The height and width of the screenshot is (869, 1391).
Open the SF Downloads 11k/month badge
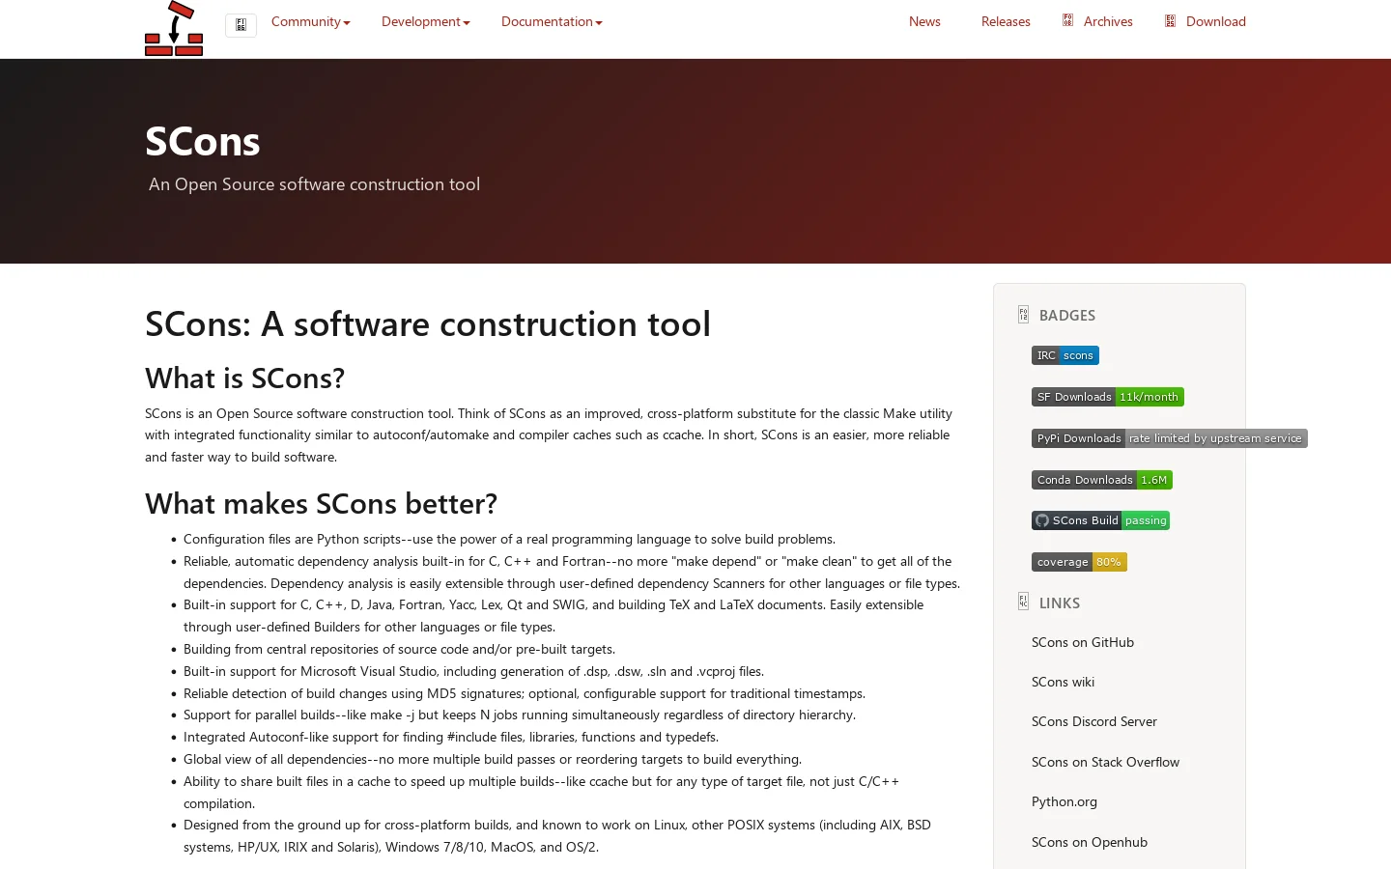pos(1108,397)
